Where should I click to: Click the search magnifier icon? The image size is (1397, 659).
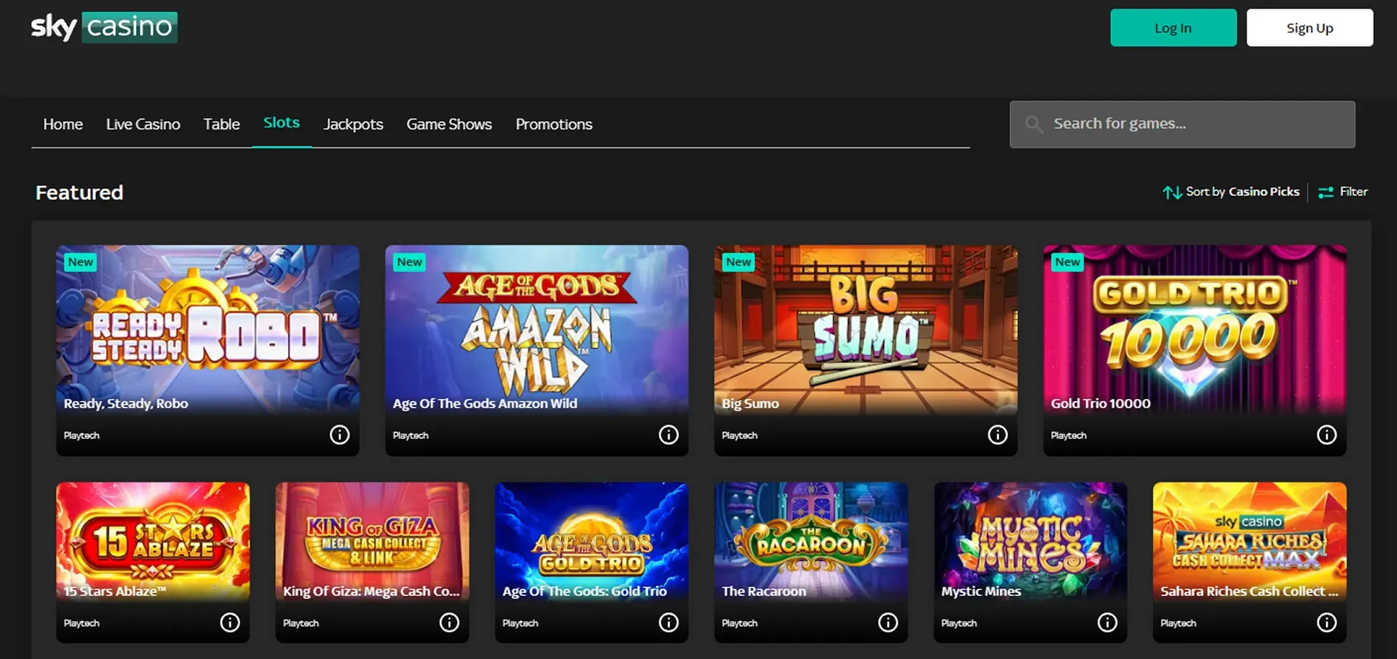[x=1034, y=124]
